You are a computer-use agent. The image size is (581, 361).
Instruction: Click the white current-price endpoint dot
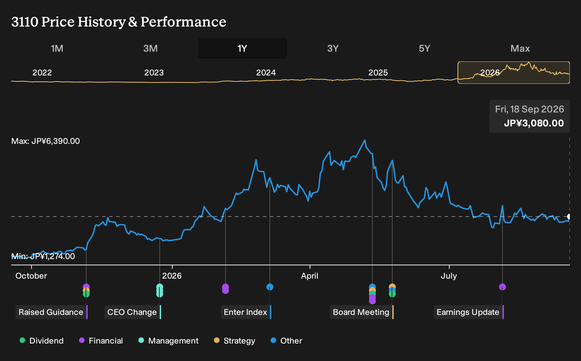569,216
